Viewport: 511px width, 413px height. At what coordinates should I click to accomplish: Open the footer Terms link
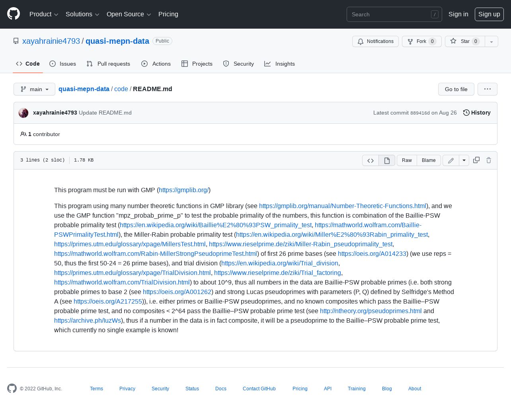[x=96, y=389]
